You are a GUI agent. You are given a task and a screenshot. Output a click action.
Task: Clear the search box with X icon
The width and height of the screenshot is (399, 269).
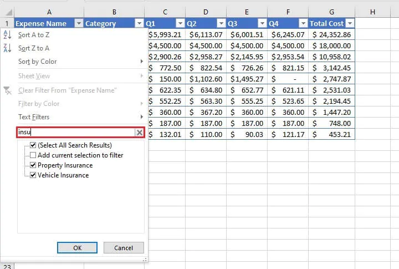[x=140, y=132]
